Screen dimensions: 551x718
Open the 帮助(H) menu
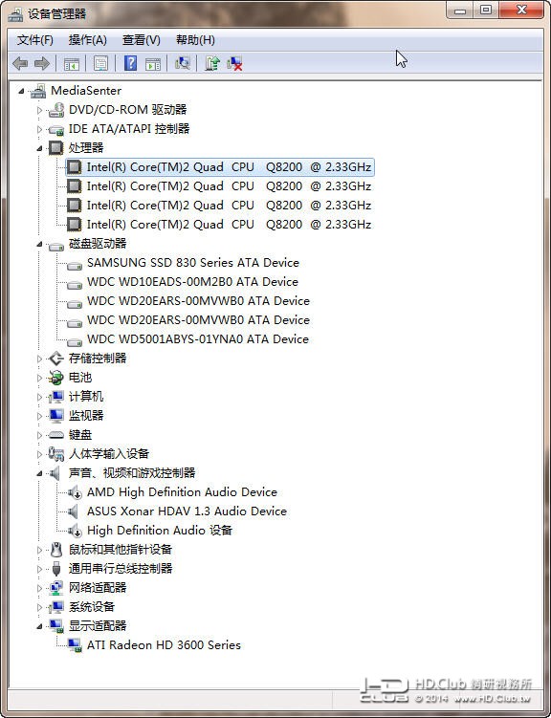[195, 40]
